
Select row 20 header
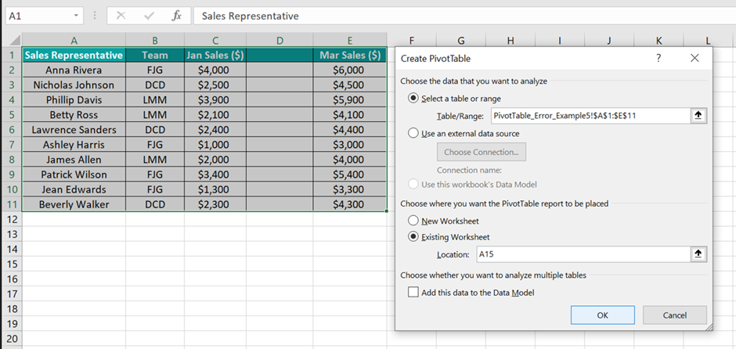(13, 339)
